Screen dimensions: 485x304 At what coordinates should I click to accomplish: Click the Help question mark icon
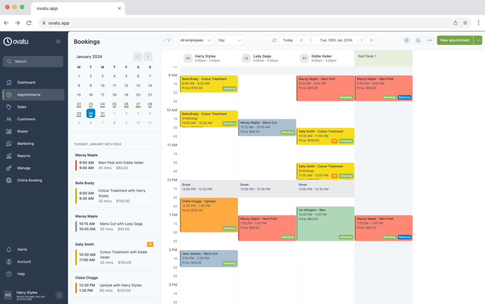pyautogui.click(x=9, y=274)
